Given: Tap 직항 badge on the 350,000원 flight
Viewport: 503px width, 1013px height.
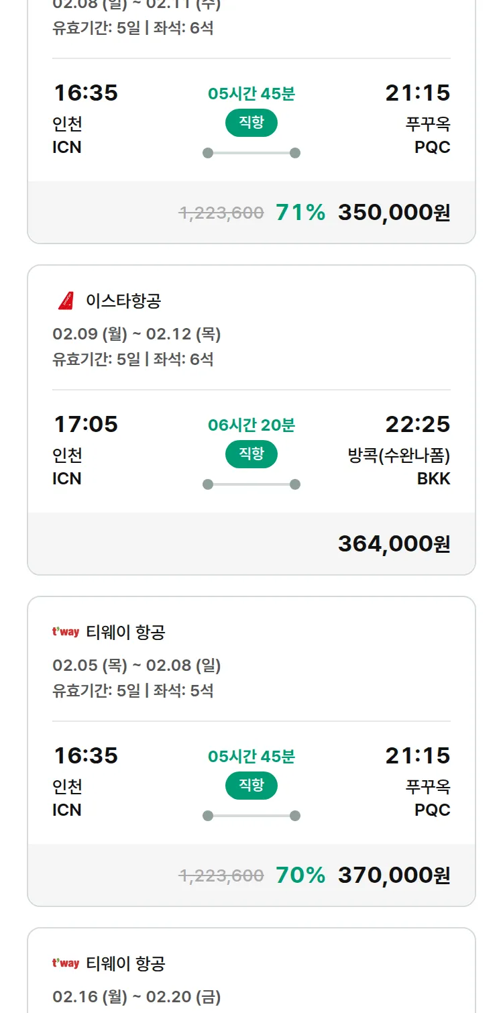Looking at the screenshot, I should [251, 123].
